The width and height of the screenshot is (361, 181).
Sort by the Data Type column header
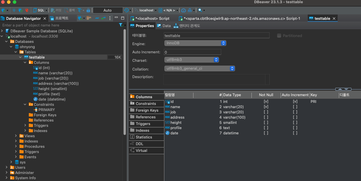pyautogui.click(x=237, y=95)
